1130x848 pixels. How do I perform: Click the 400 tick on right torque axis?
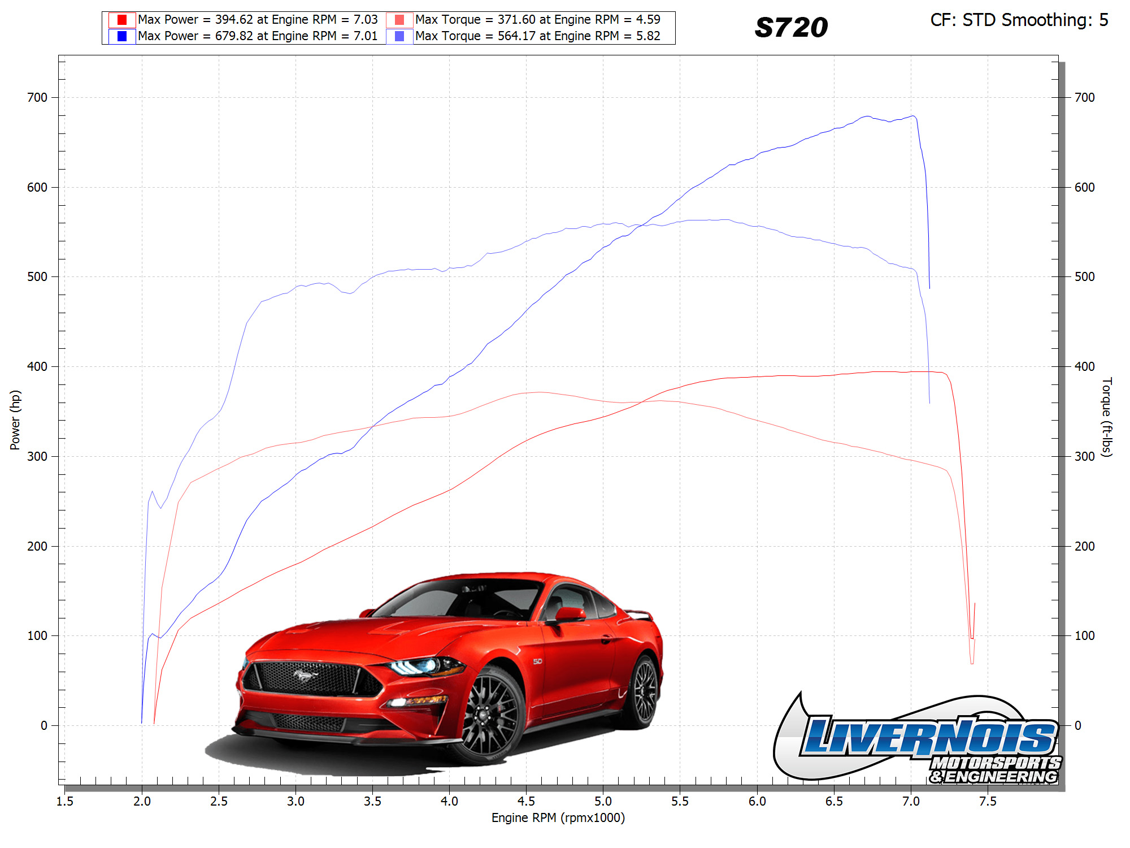click(x=1084, y=366)
